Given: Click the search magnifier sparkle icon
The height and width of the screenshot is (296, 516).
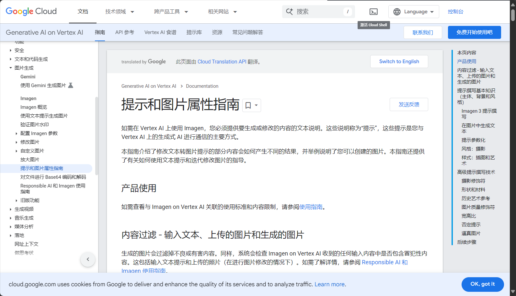Looking at the screenshot, I should 289,12.
